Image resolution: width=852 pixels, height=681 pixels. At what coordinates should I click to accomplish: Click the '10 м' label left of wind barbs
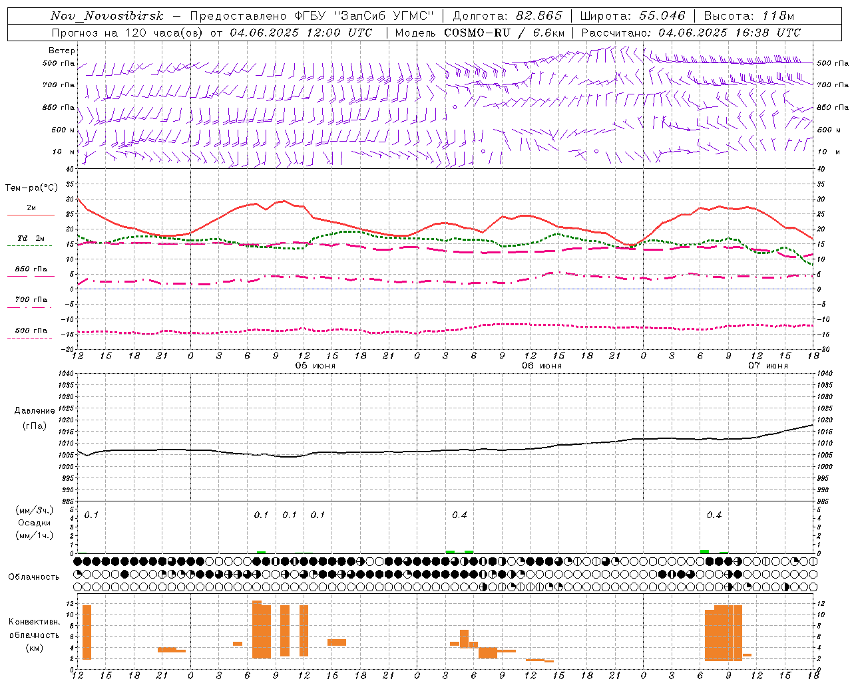coord(65,152)
